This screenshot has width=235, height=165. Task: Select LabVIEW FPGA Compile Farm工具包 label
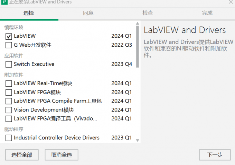point(58,101)
